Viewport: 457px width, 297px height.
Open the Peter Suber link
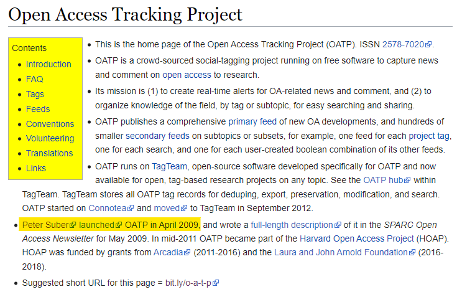(x=45, y=225)
